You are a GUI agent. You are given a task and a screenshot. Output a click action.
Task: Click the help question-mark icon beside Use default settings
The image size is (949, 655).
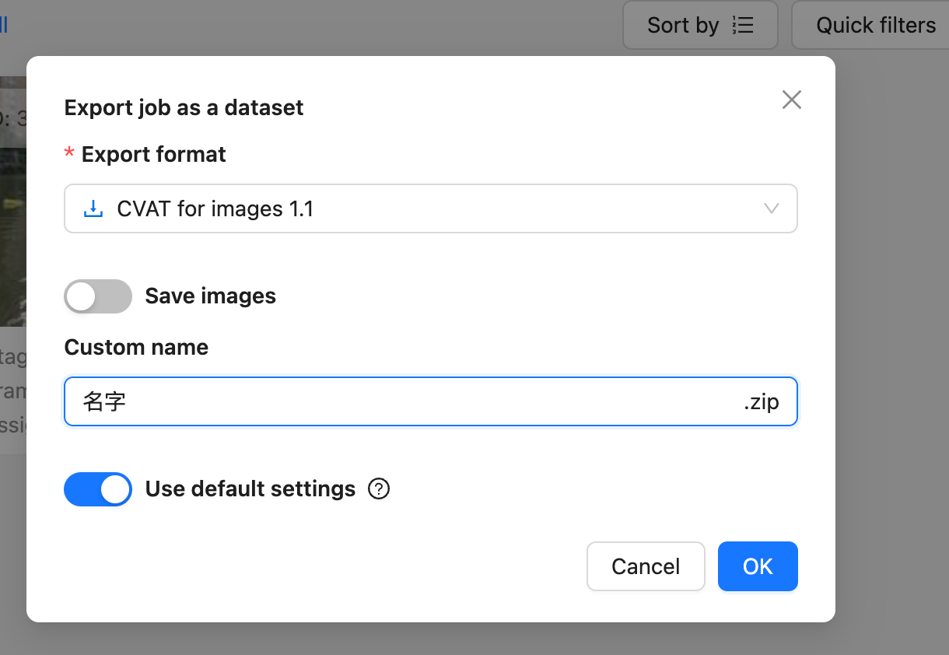pos(378,489)
